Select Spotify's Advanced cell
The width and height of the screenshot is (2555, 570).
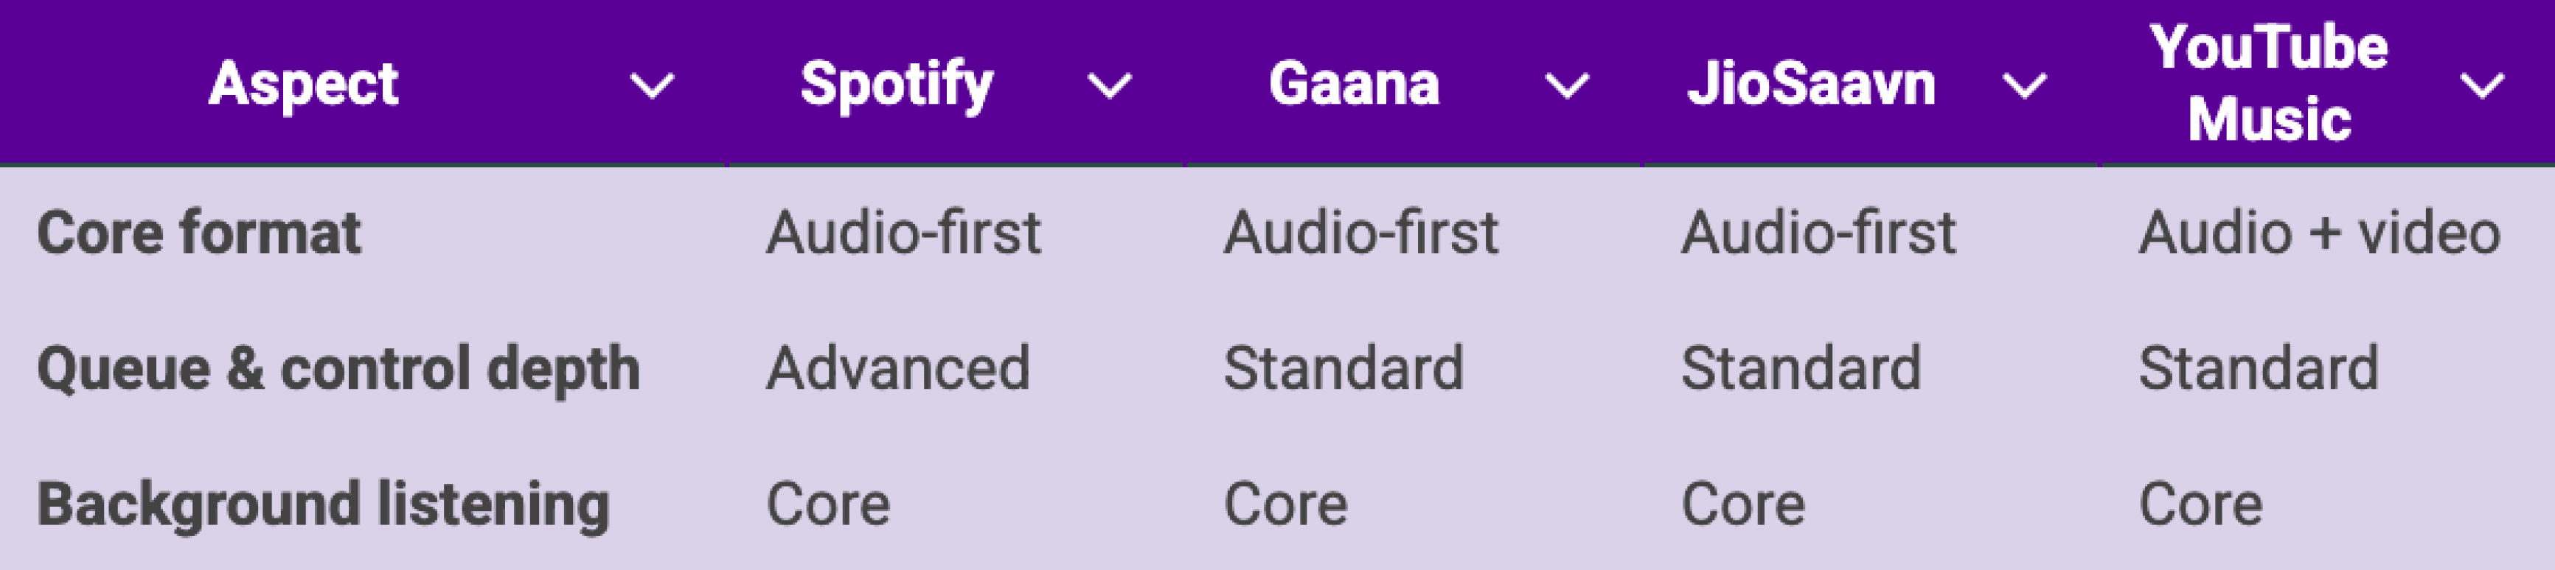coord(897,369)
